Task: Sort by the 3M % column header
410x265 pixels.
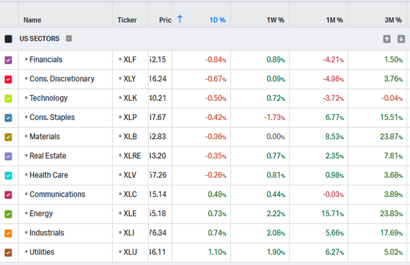Action: [393, 20]
